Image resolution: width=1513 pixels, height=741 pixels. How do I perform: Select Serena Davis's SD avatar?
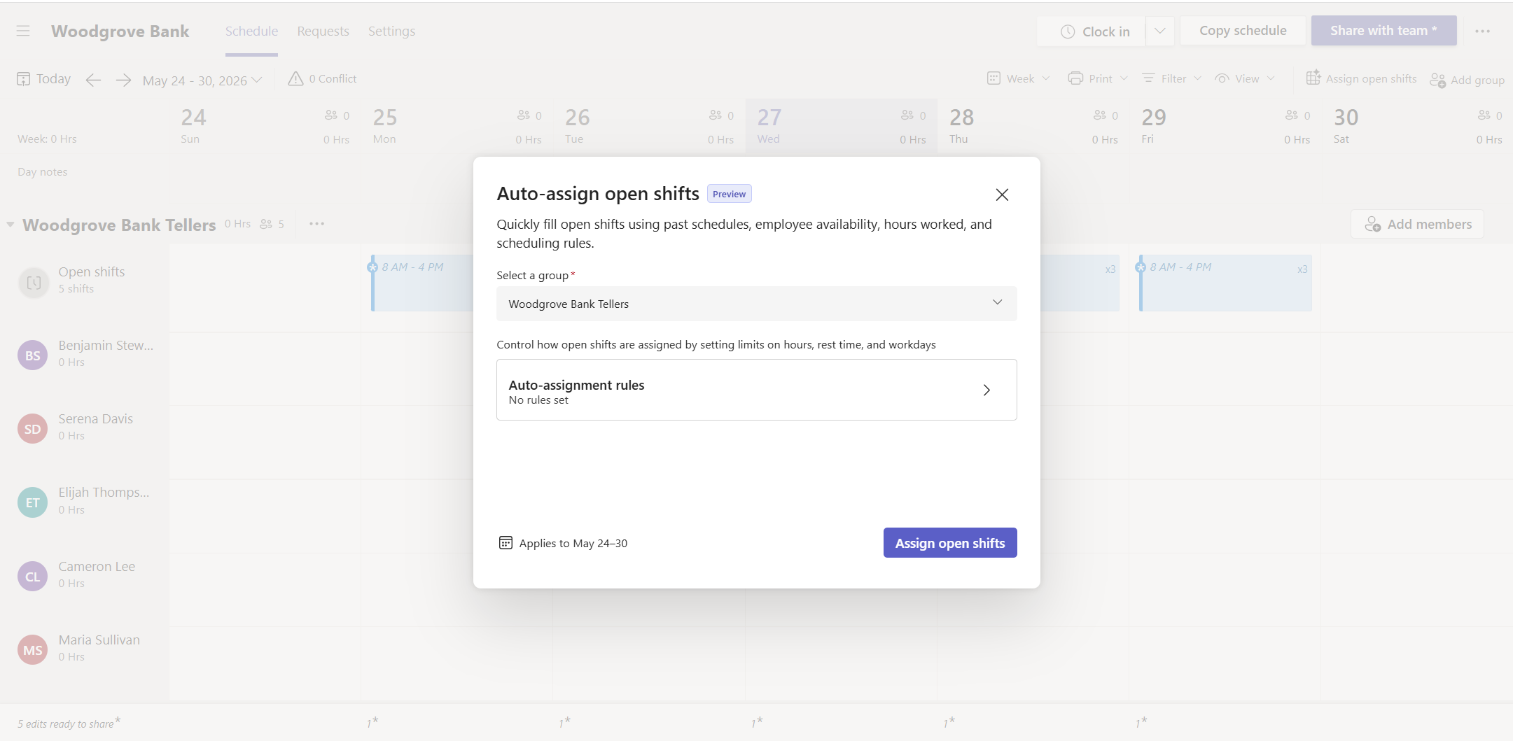(32, 429)
